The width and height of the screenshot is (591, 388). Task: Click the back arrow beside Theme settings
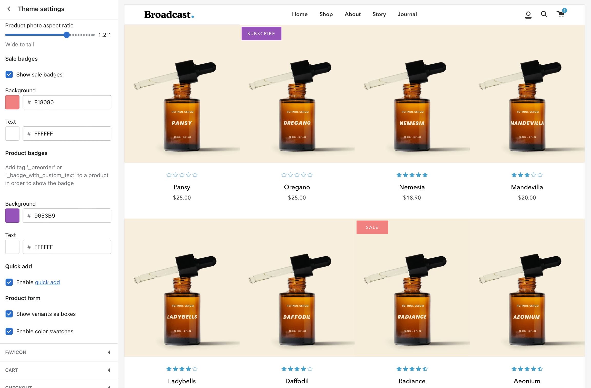pyautogui.click(x=9, y=9)
